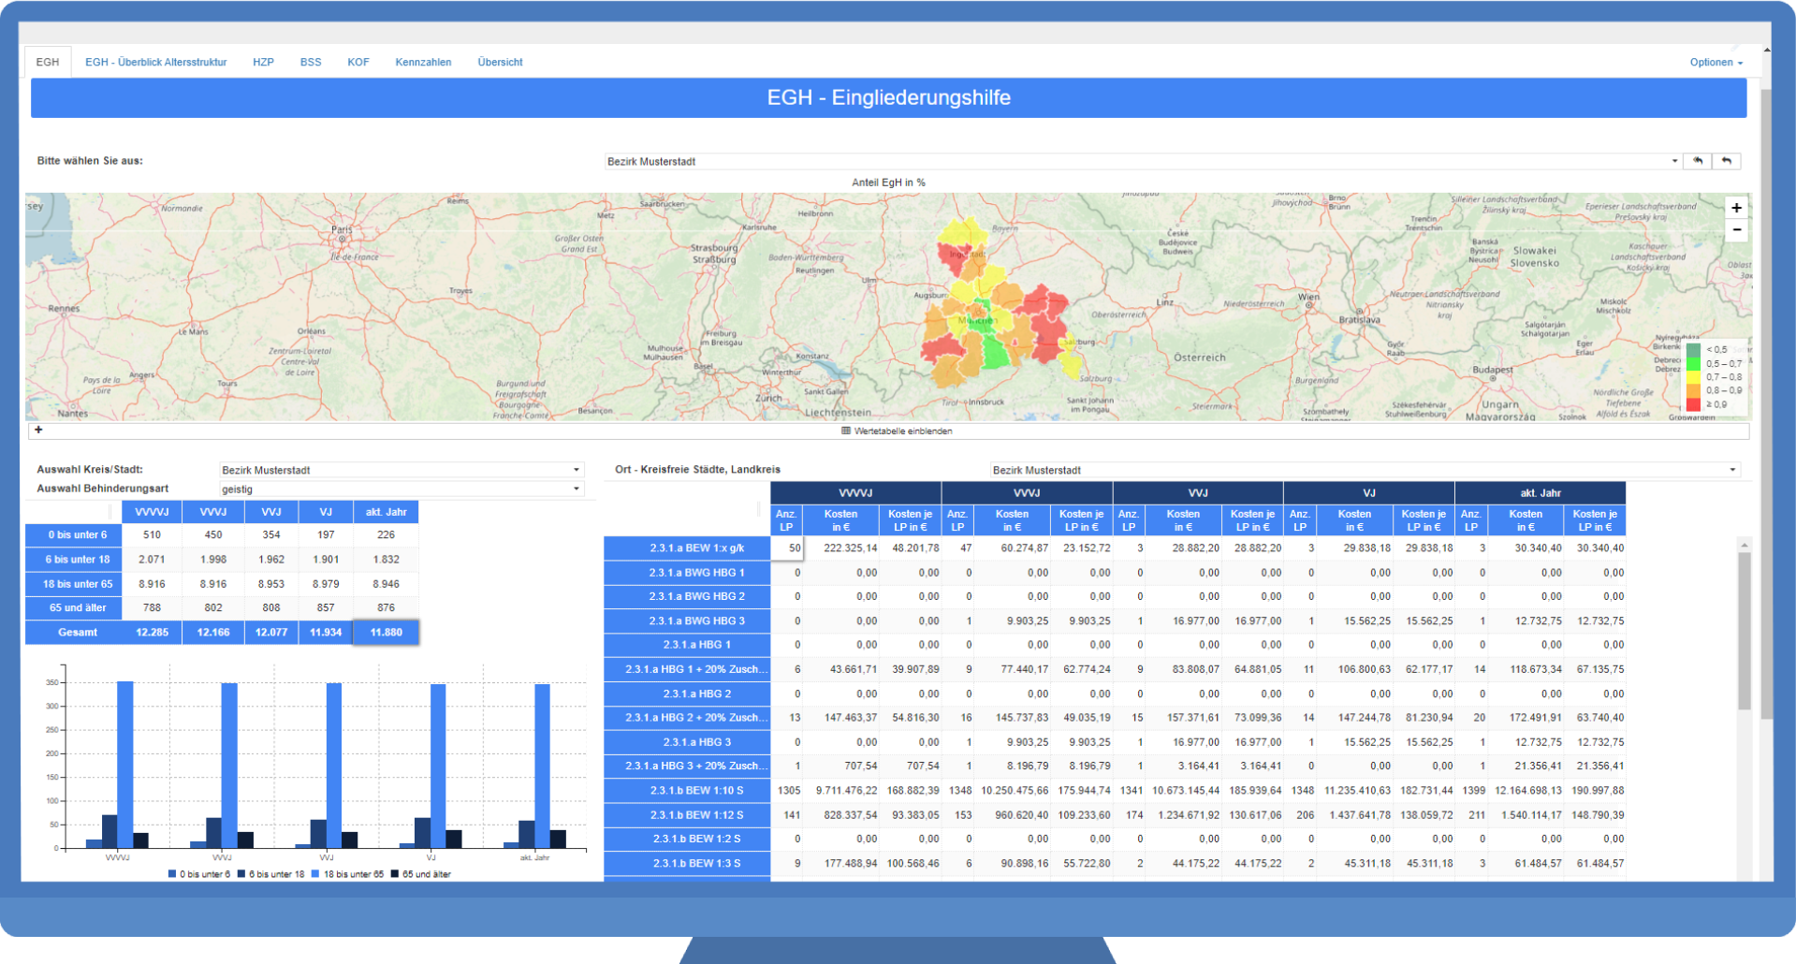Zoom in on the map
1796x964 pixels.
click(x=1736, y=208)
